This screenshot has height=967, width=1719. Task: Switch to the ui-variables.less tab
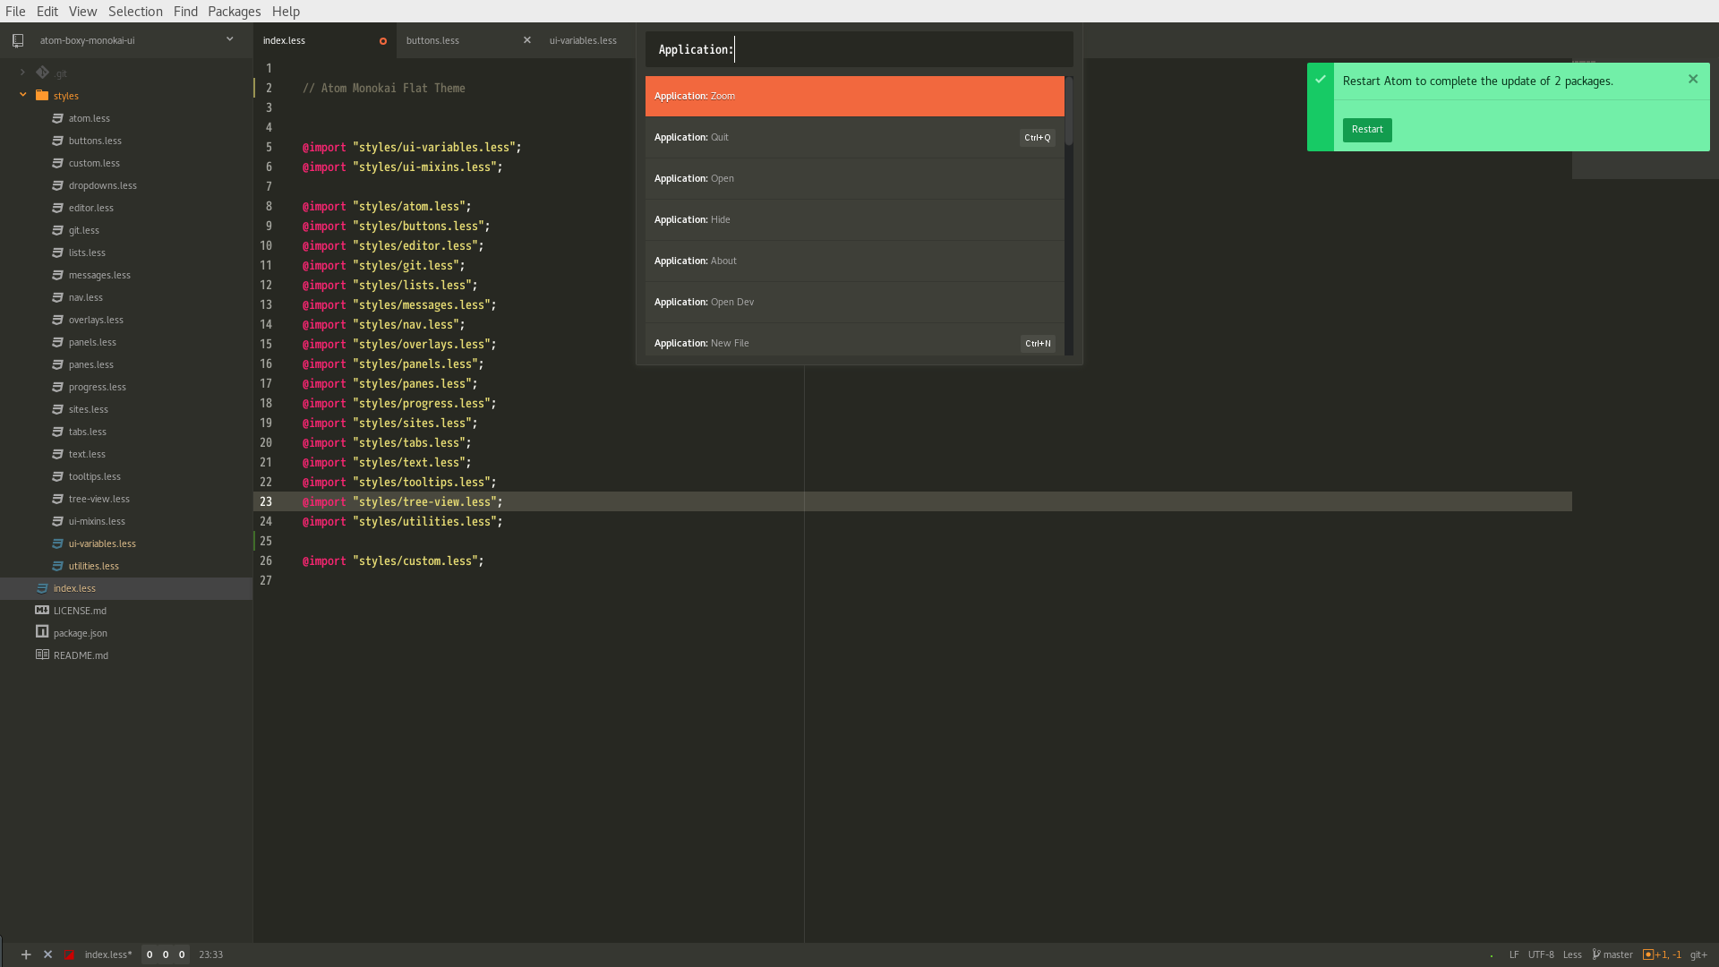583,40
